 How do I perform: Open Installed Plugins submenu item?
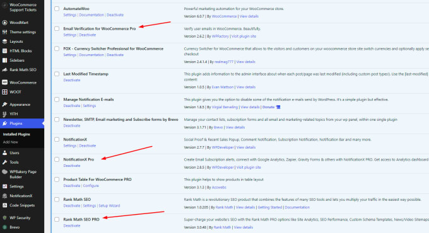tap(16, 134)
